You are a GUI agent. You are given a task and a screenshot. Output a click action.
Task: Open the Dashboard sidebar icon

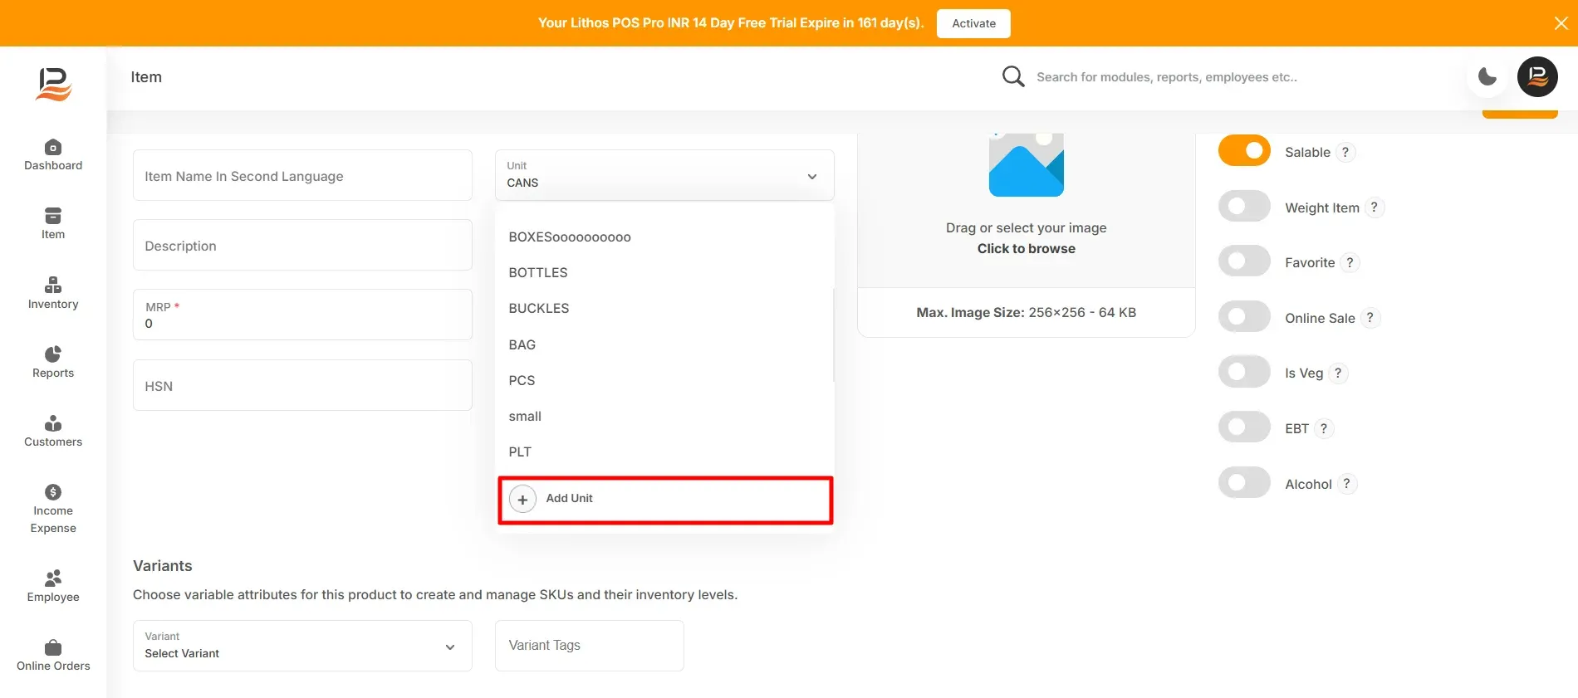53,148
